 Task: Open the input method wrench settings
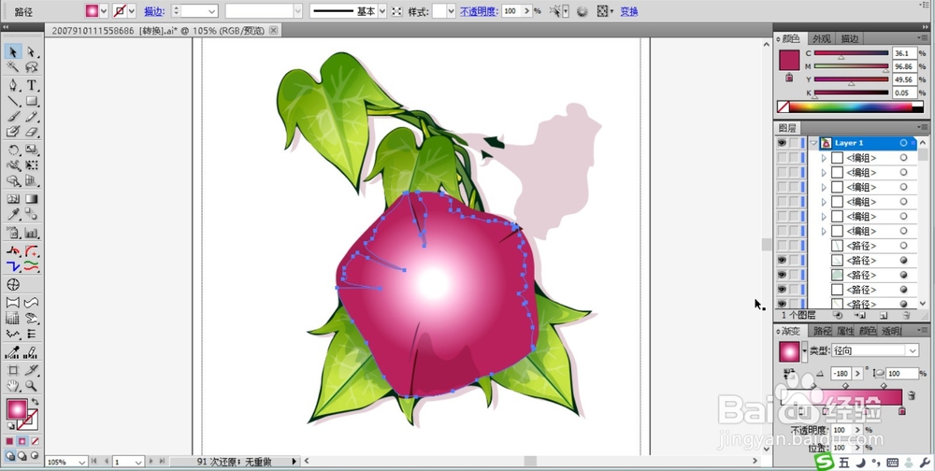[925, 462]
